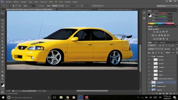Open the Filtro menu
Screen dimensions: 178x100
[51, 2]
